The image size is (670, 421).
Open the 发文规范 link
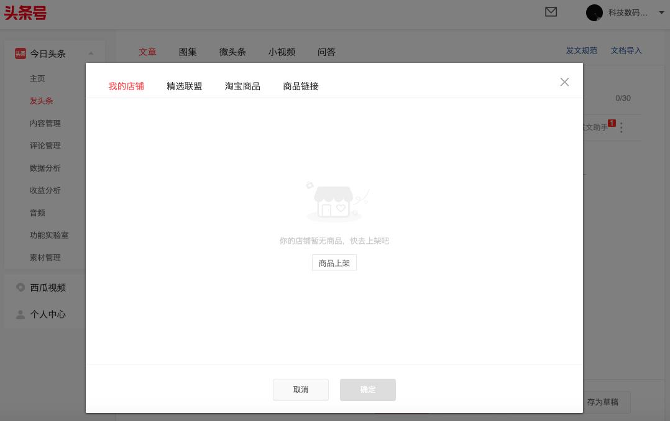[x=581, y=50]
